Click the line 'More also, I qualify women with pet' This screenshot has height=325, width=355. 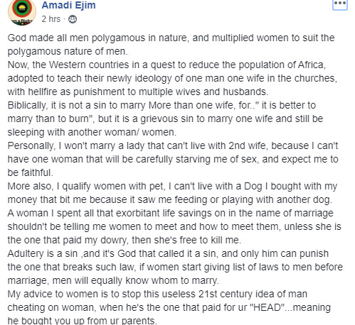[x=172, y=187]
